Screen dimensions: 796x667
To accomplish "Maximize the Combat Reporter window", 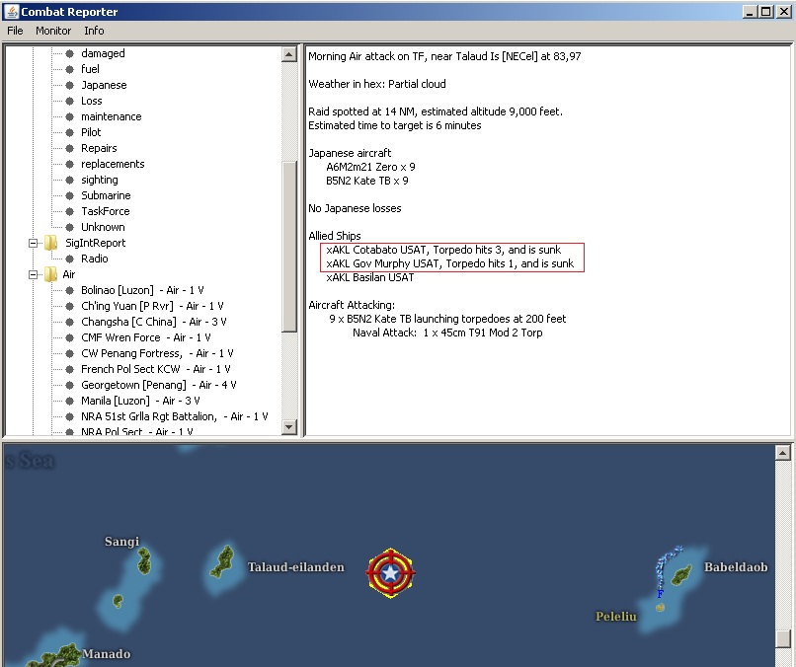I will [x=766, y=11].
